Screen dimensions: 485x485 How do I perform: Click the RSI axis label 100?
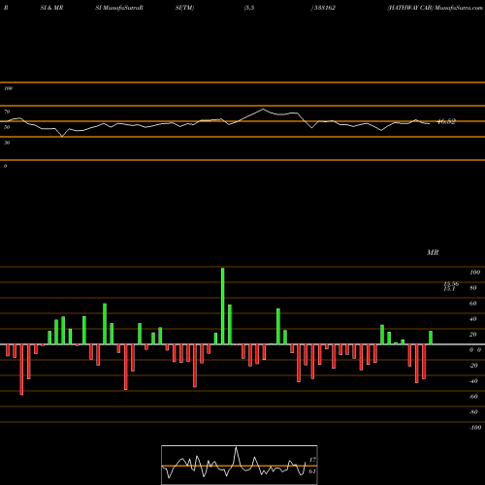tap(8, 88)
